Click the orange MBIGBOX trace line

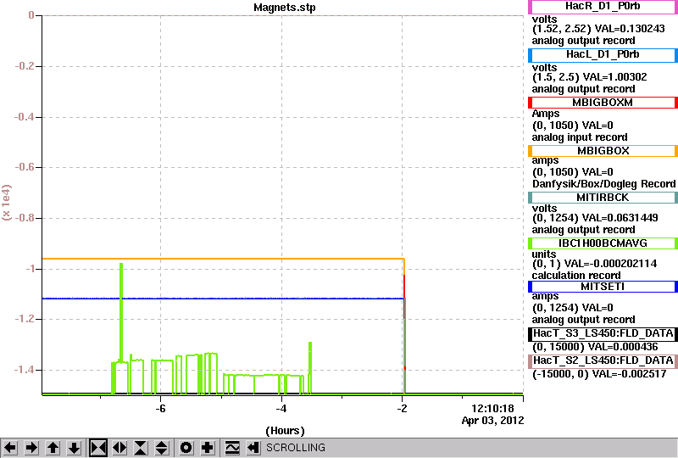(x=223, y=259)
